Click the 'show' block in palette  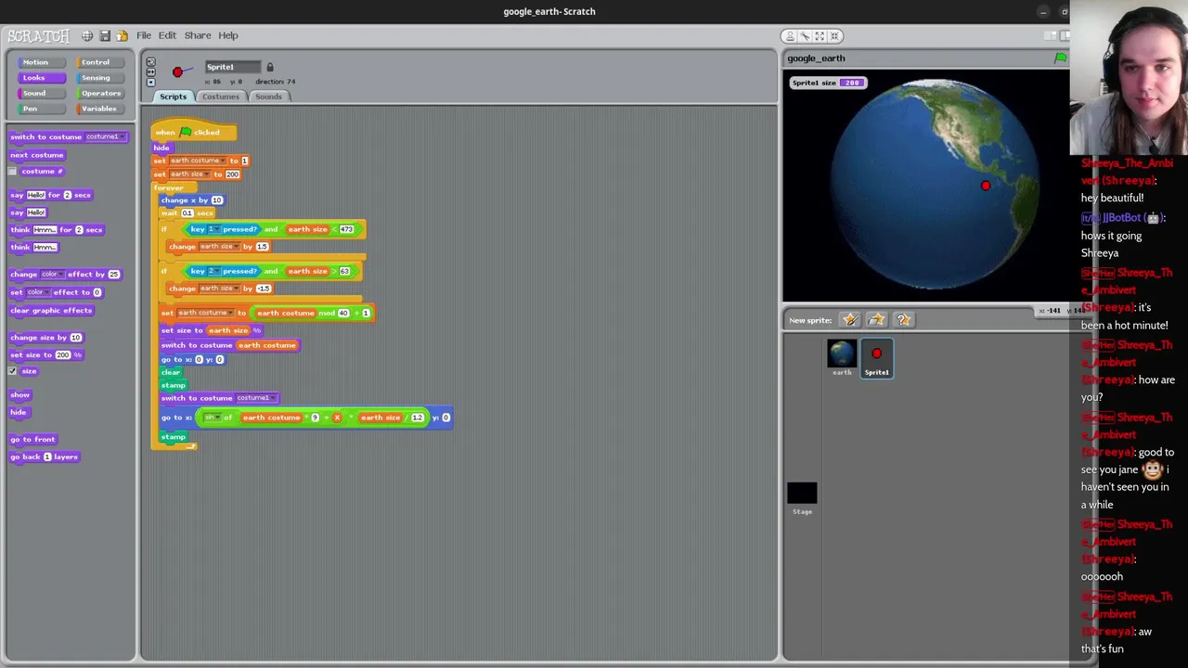pos(19,395)
